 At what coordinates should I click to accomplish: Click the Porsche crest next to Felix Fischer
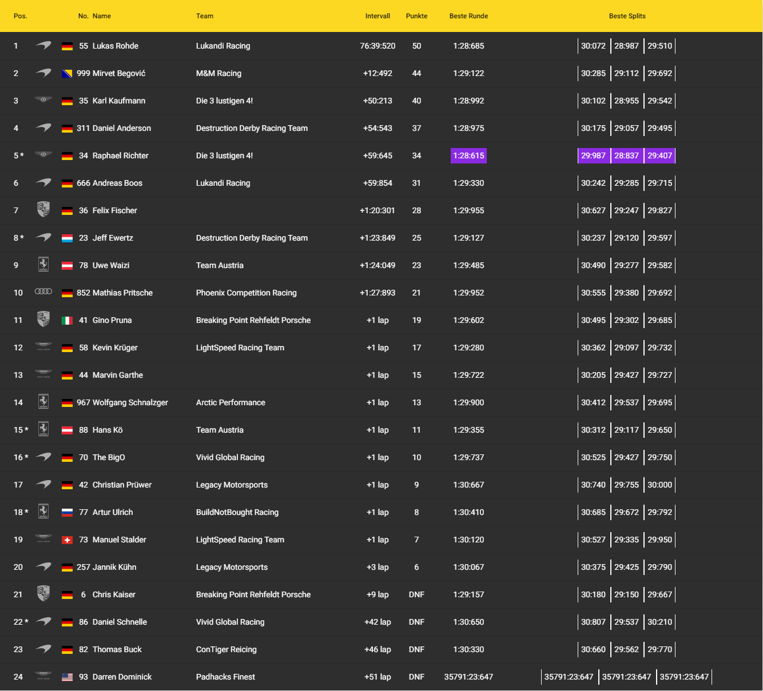[x=43, y=210]
